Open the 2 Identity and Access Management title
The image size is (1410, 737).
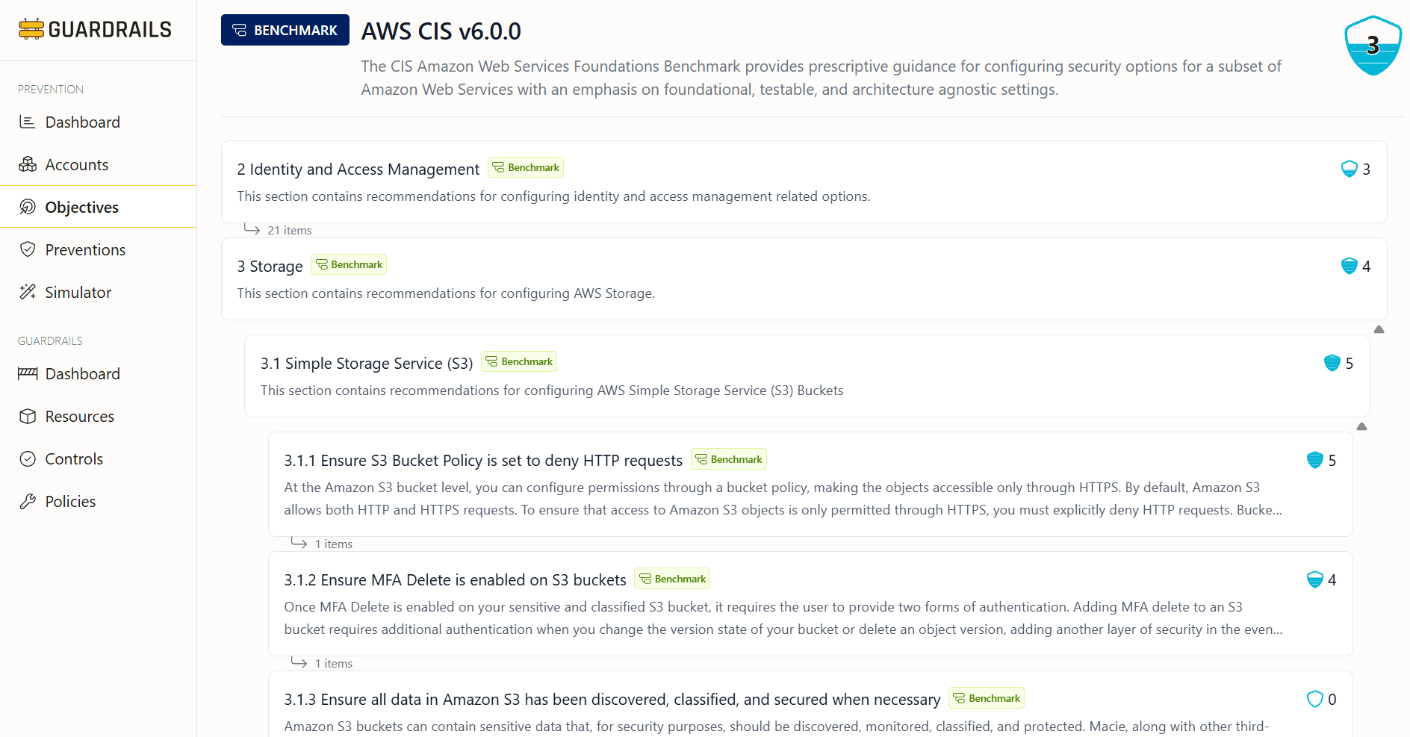pyautogui.click(x=358, y=169)
